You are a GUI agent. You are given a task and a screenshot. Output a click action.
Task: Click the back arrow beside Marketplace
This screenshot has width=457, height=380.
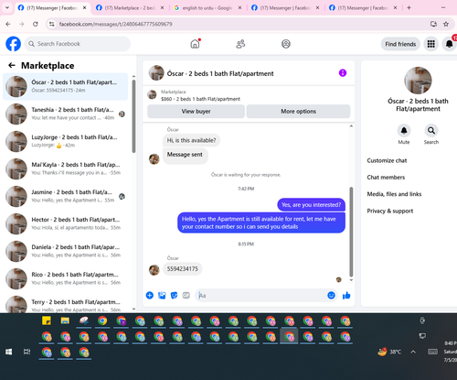click(x=12, y=65)
